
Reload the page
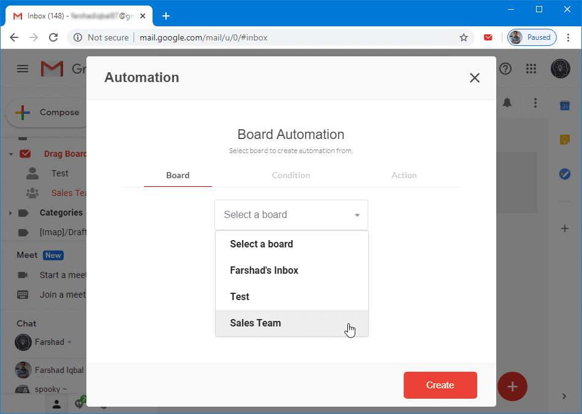pyautogui.click(x=53, y=37)
